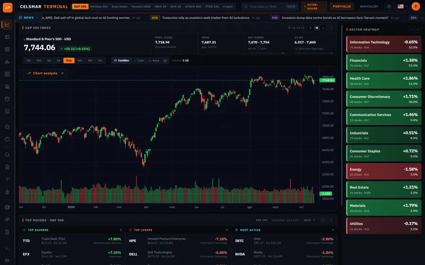Image resolution: width=425 pixels, height=265 pixels.
Task: Switch to the DAX 40 tab
Action: click(176, 7)
